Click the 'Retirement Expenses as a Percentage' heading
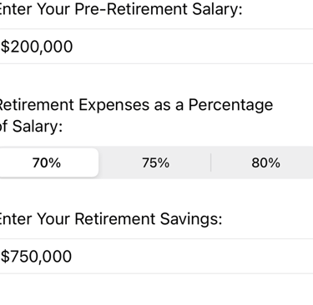Screen dimensions: 313x305 pyautogui.click(x=136, y=105)
